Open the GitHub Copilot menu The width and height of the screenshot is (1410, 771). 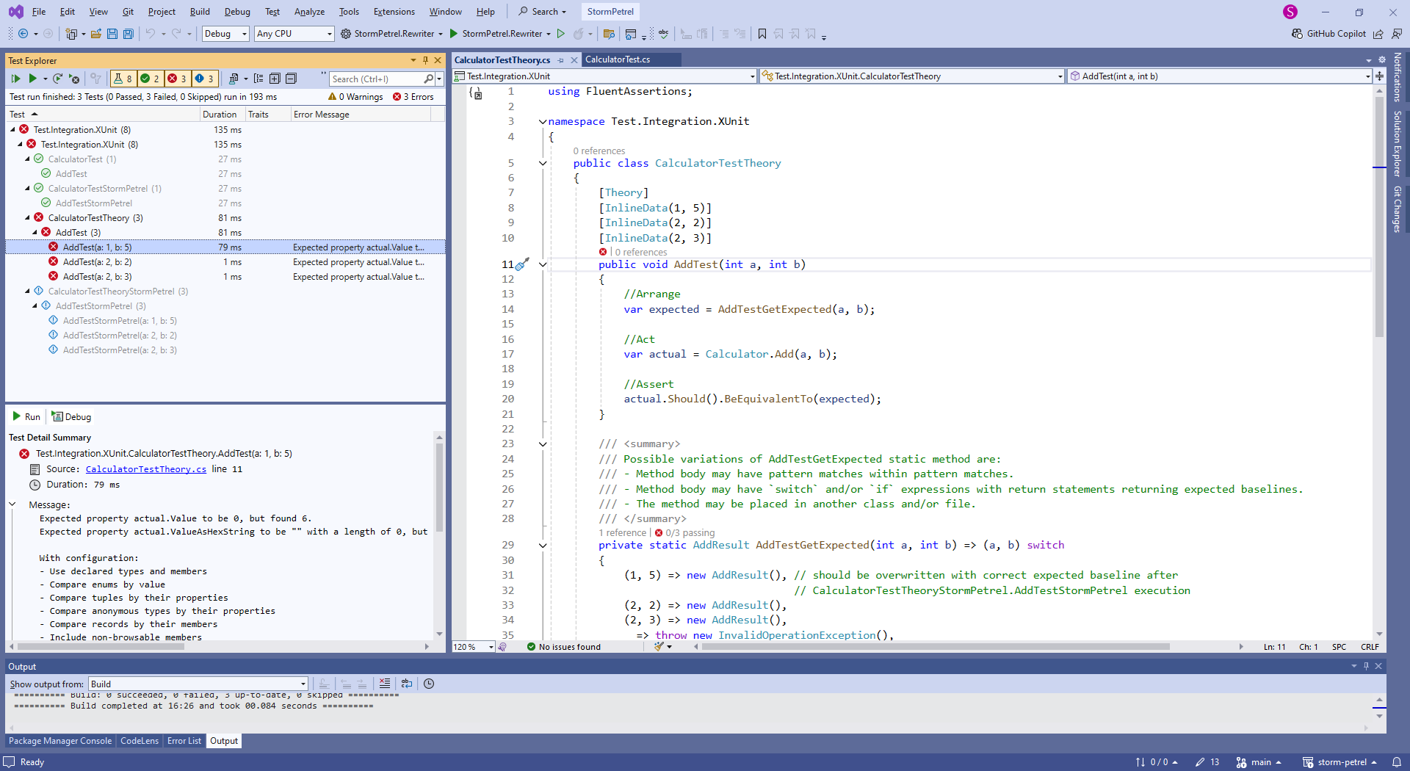tap(1329, 34)
